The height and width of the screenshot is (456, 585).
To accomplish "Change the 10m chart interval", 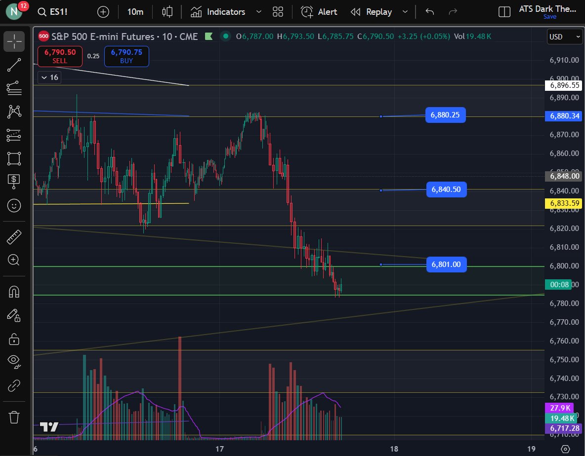I will coord(135,12).
